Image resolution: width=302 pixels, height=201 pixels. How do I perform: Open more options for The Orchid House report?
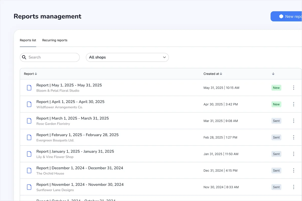pyautogui.click(x=293, y=171)
